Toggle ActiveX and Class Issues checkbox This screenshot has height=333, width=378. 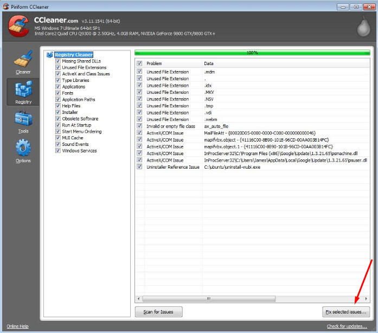(58, 74)
